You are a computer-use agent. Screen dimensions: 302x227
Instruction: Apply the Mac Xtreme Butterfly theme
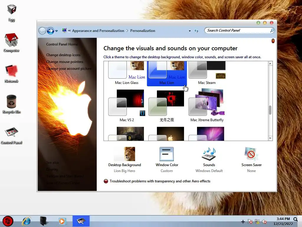point(207,106)
